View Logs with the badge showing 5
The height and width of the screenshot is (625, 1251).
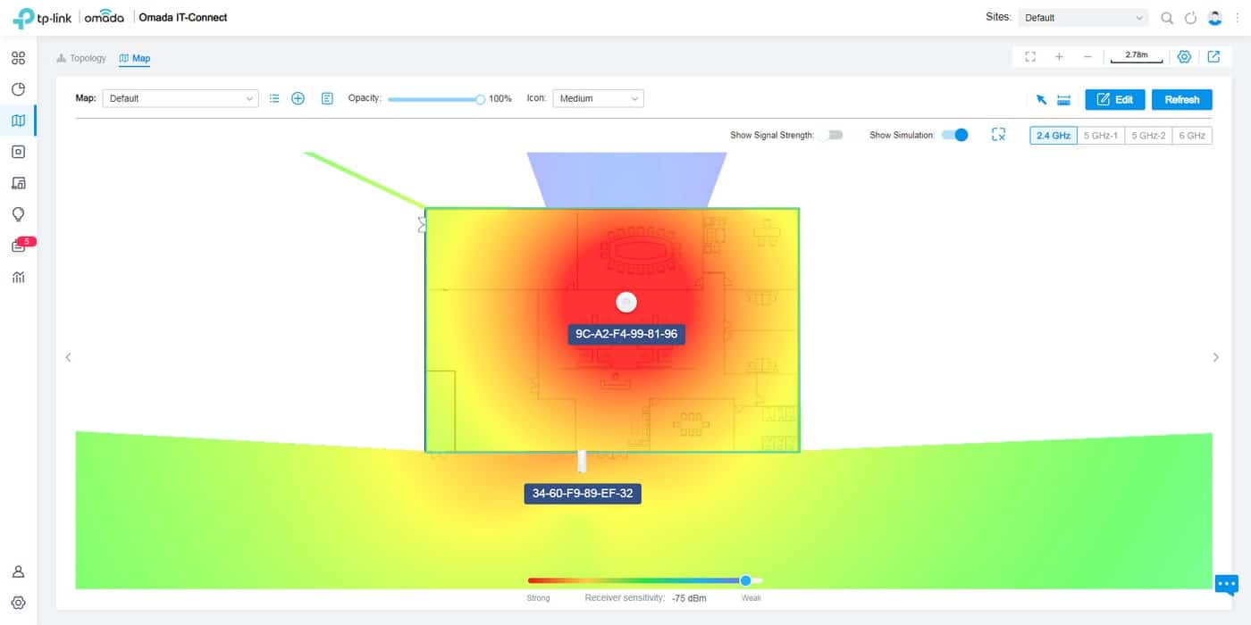(18, 246)
